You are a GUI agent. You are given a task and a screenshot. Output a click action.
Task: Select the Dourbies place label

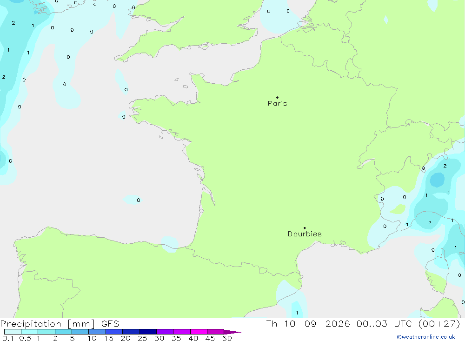305,234
